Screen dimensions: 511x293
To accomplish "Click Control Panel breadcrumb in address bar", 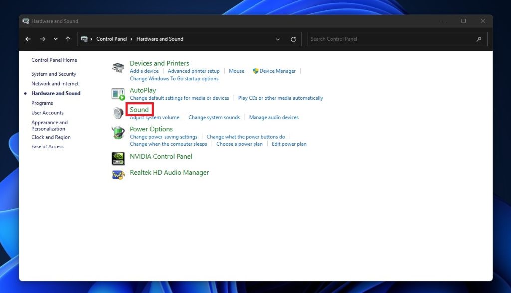I will click(x=111, y=39).
